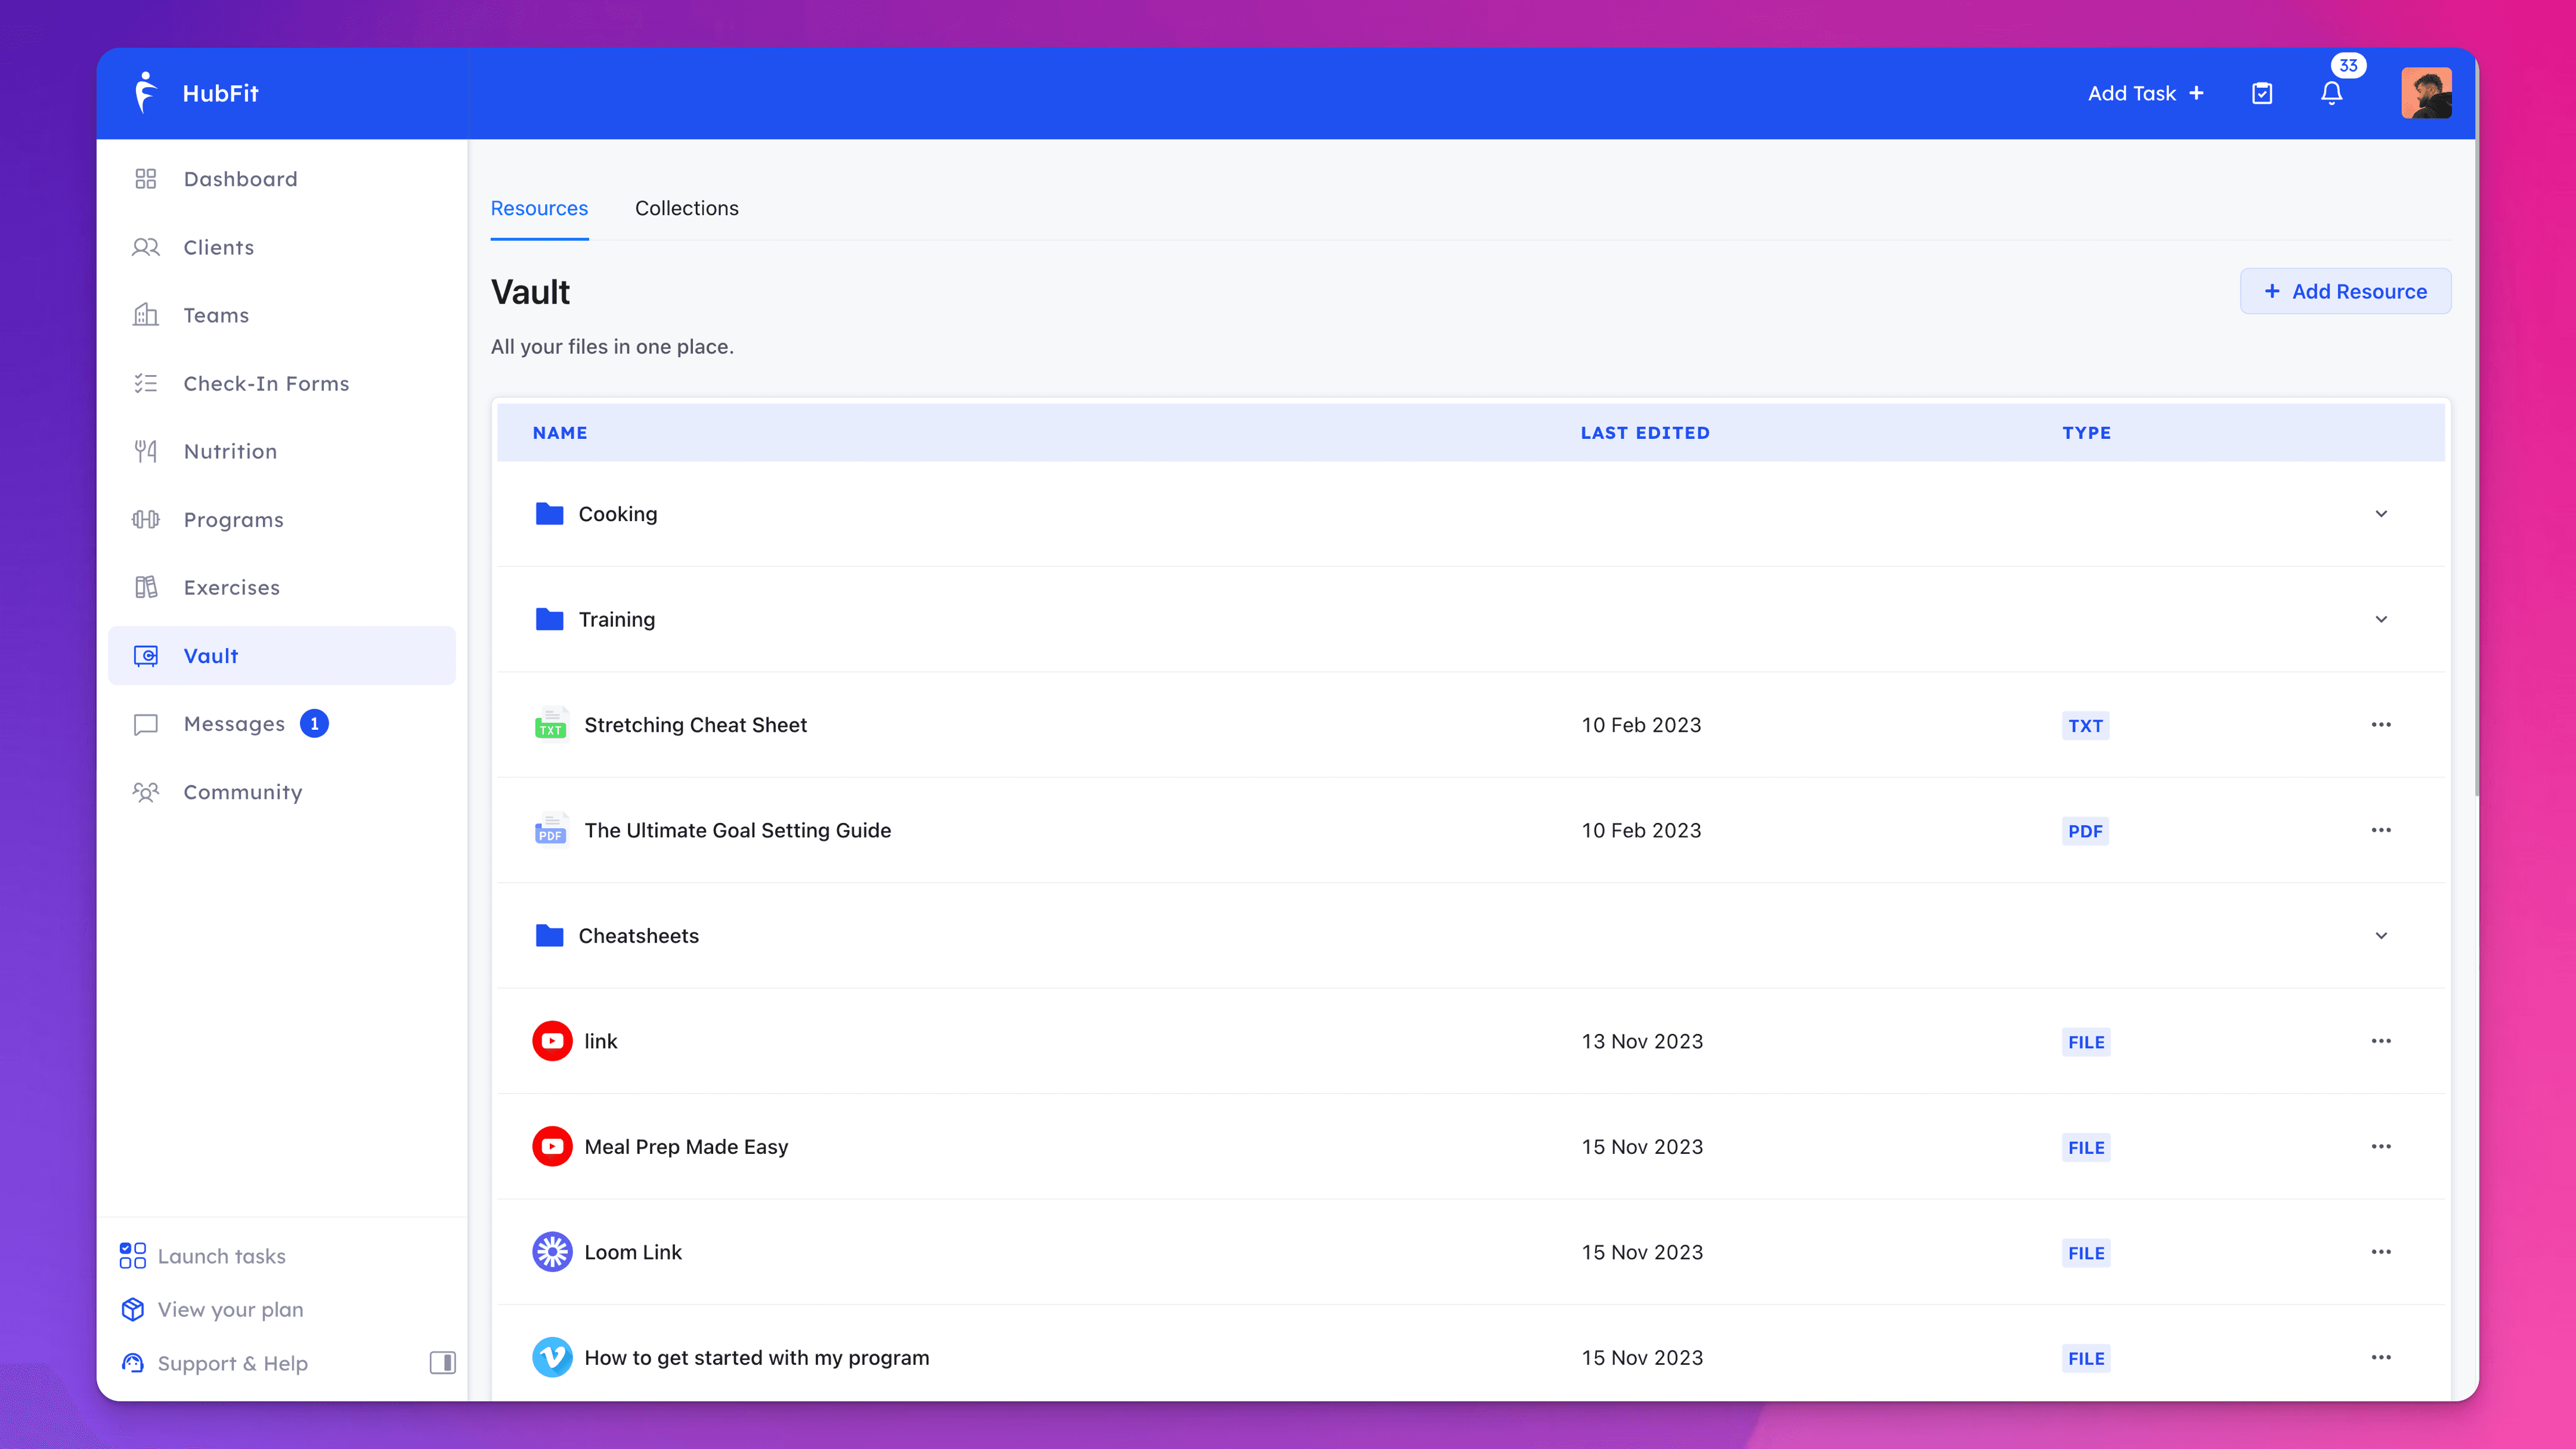
Task: Click the Vimeo icon for program row
Action: (552, 1357)
